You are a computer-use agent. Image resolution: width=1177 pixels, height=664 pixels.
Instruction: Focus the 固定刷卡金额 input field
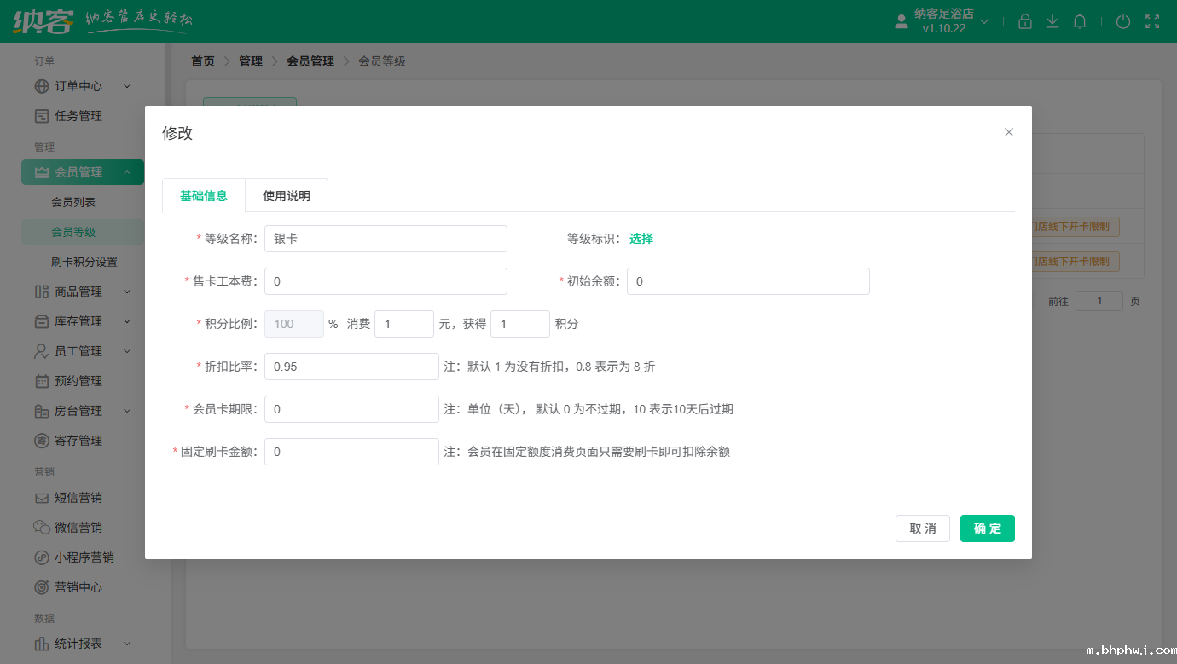point(351,452)
